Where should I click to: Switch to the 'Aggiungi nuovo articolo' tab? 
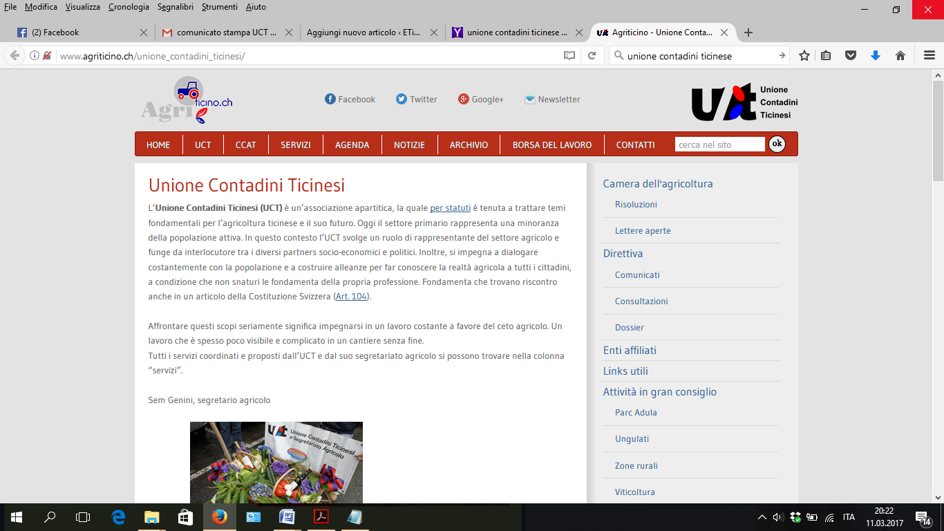pyautogui.click(x=372, y=32)
